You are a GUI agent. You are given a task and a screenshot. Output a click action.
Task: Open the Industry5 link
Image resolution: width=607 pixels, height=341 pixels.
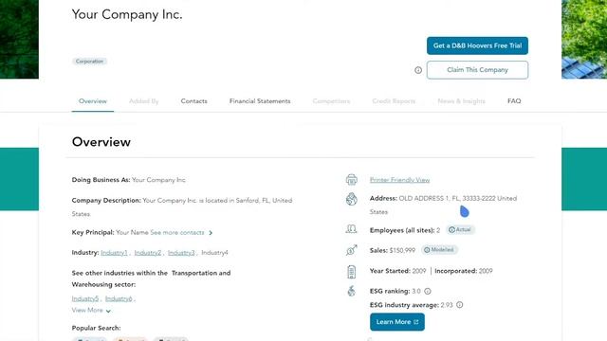pyautogui.click(x=85, y=298)
